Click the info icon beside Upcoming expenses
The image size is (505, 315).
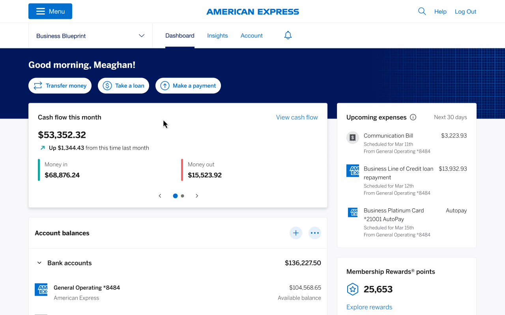pyautogui.click(x=413, y=117)
